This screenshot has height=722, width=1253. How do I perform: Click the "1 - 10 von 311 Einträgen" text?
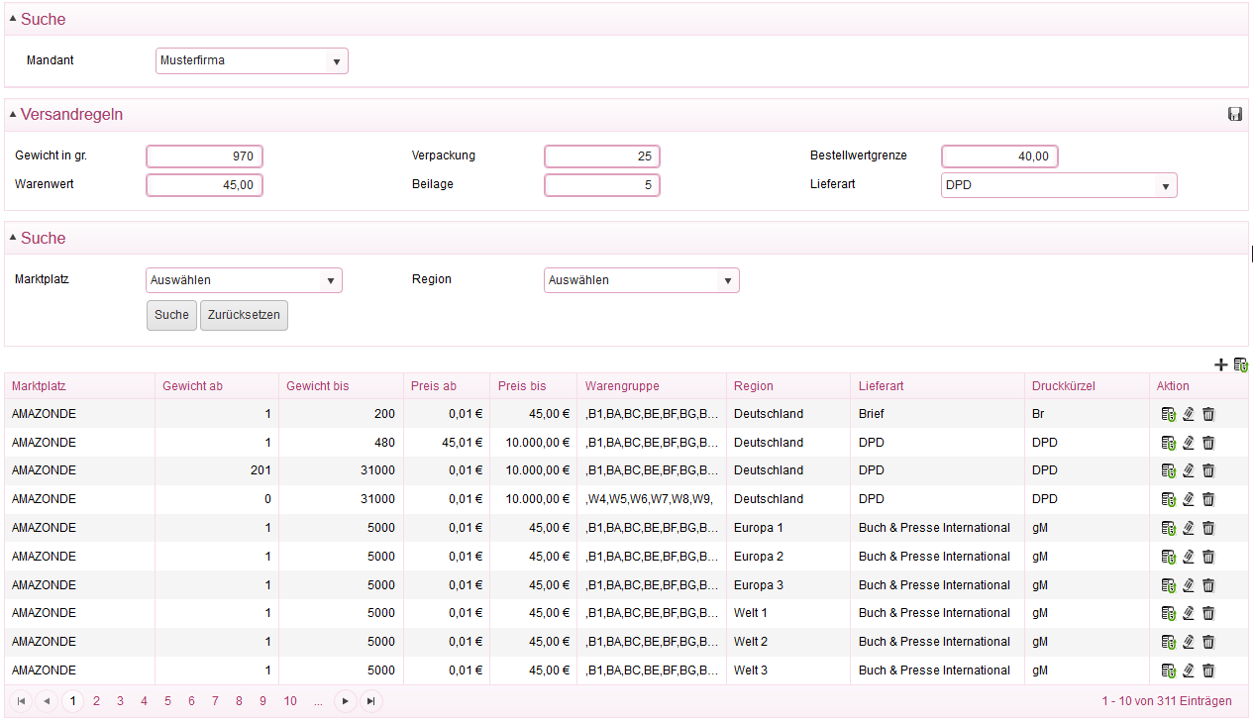click(x=1167, y=701)
